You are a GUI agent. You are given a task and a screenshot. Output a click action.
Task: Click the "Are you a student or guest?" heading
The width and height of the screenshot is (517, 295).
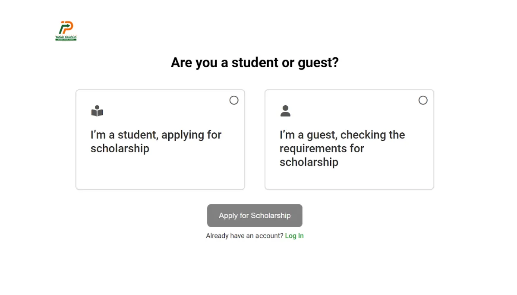[255, 63]
